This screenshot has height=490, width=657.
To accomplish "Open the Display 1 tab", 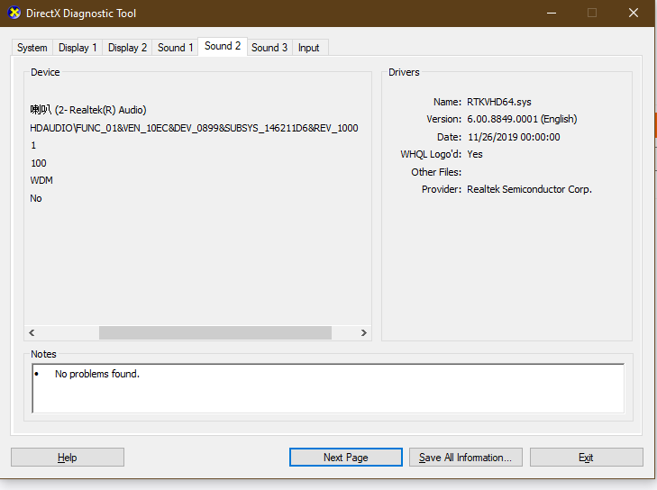I will pyautogui.click(x=78, y=48).
